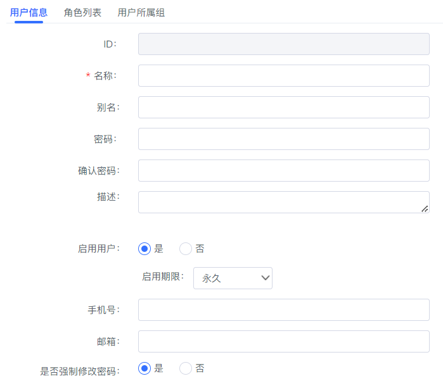The image size is (443, 381).
Task: Switch to the 角色列表 tab
Action: pos(82,13)
